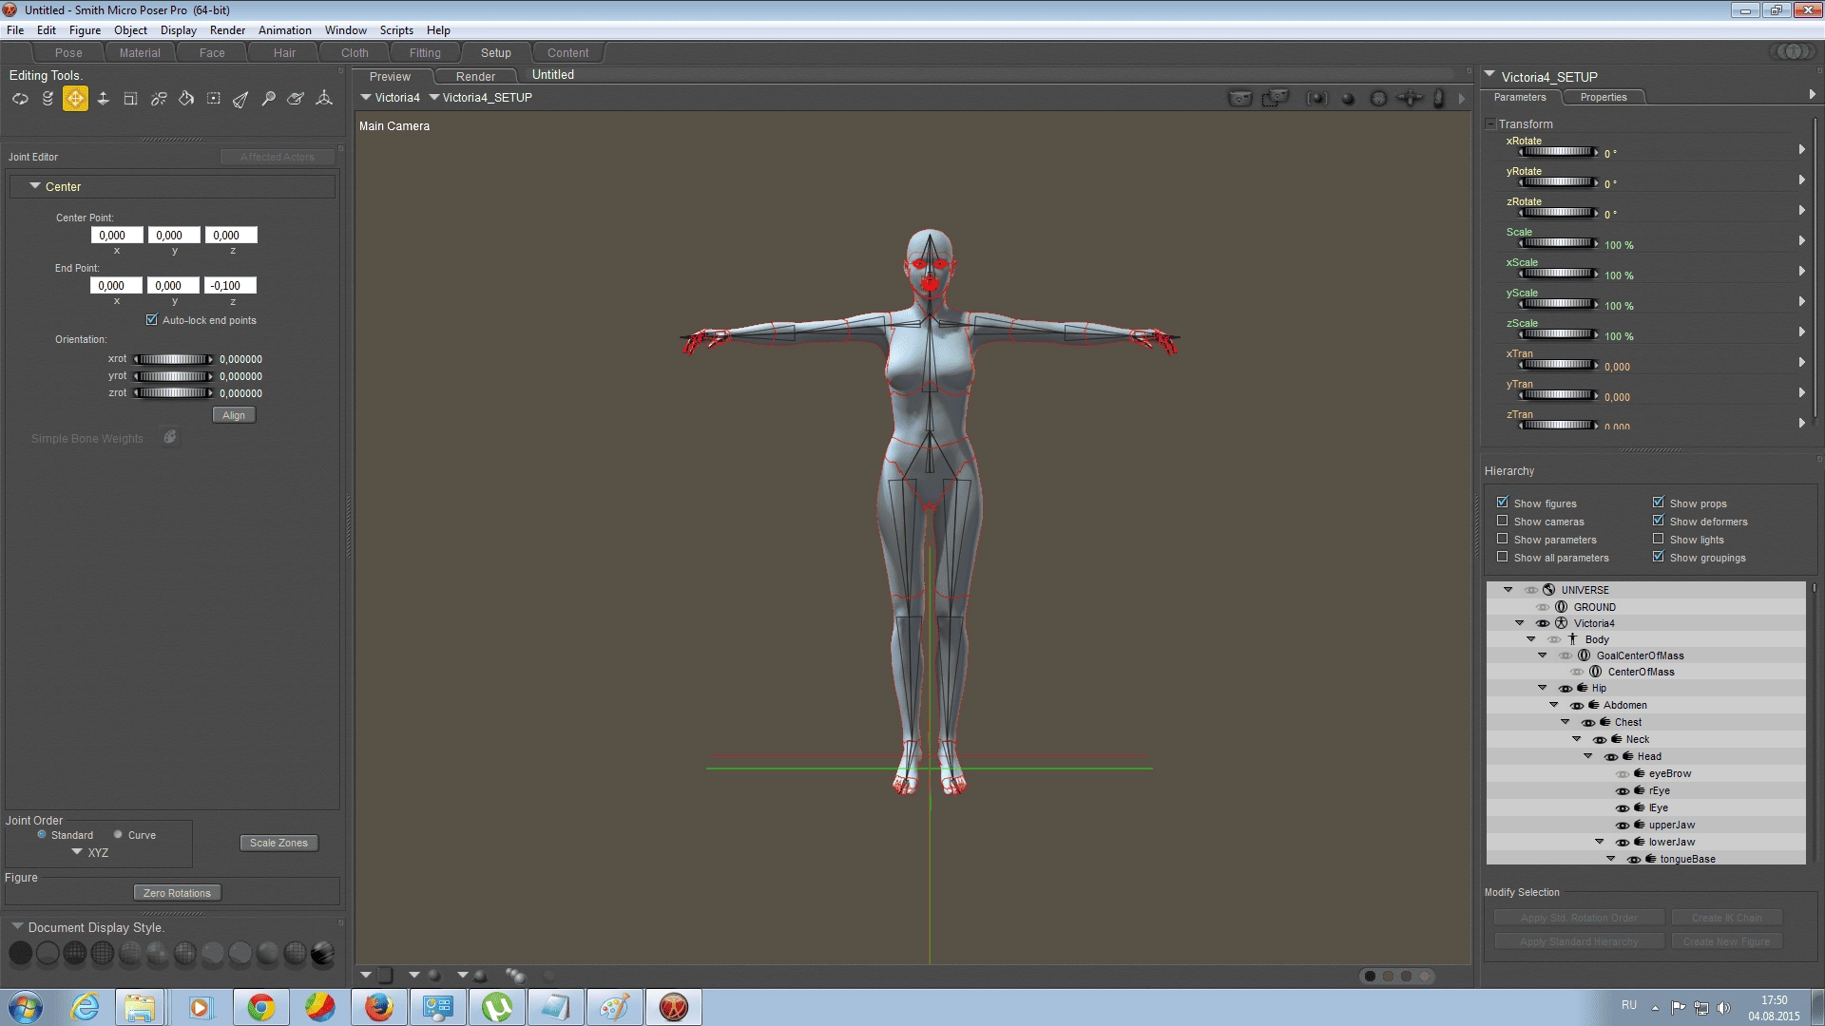The width and height of the screenshot is (1825, 1026).
Task: Switch to the Material room tab
Action: click(x=140, y=53)
